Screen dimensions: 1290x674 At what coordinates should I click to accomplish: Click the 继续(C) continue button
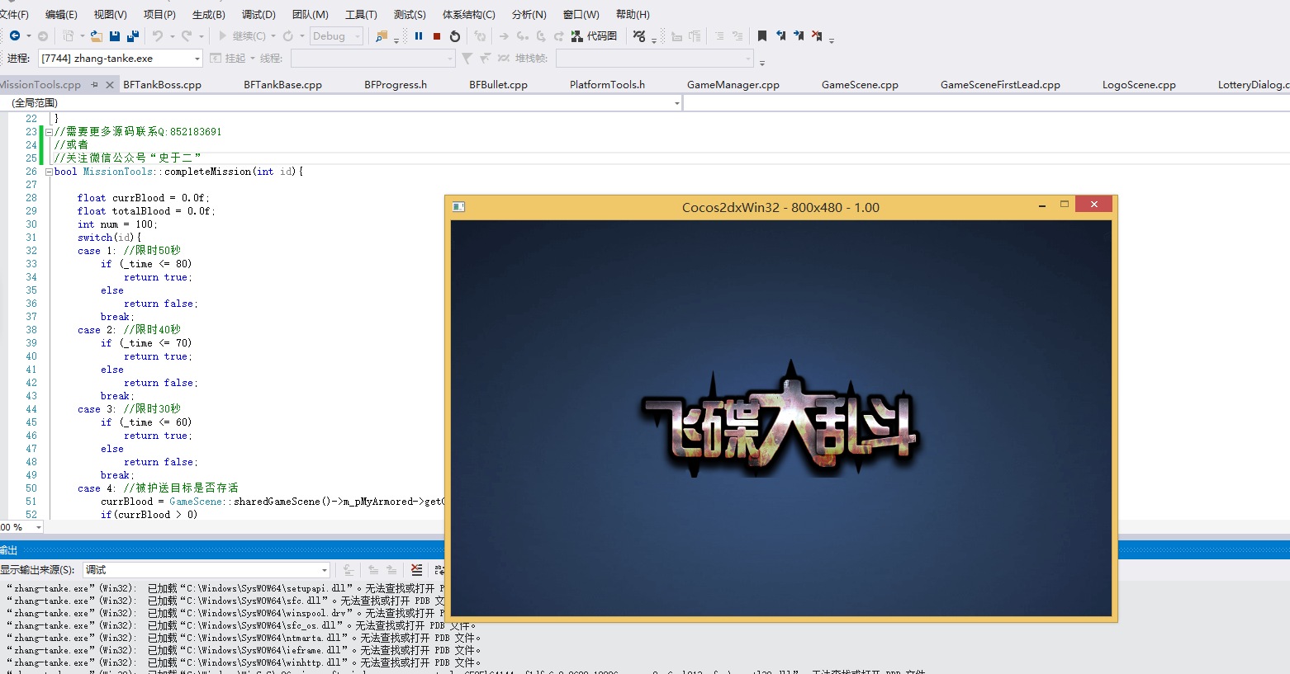[x=241, y=35]
